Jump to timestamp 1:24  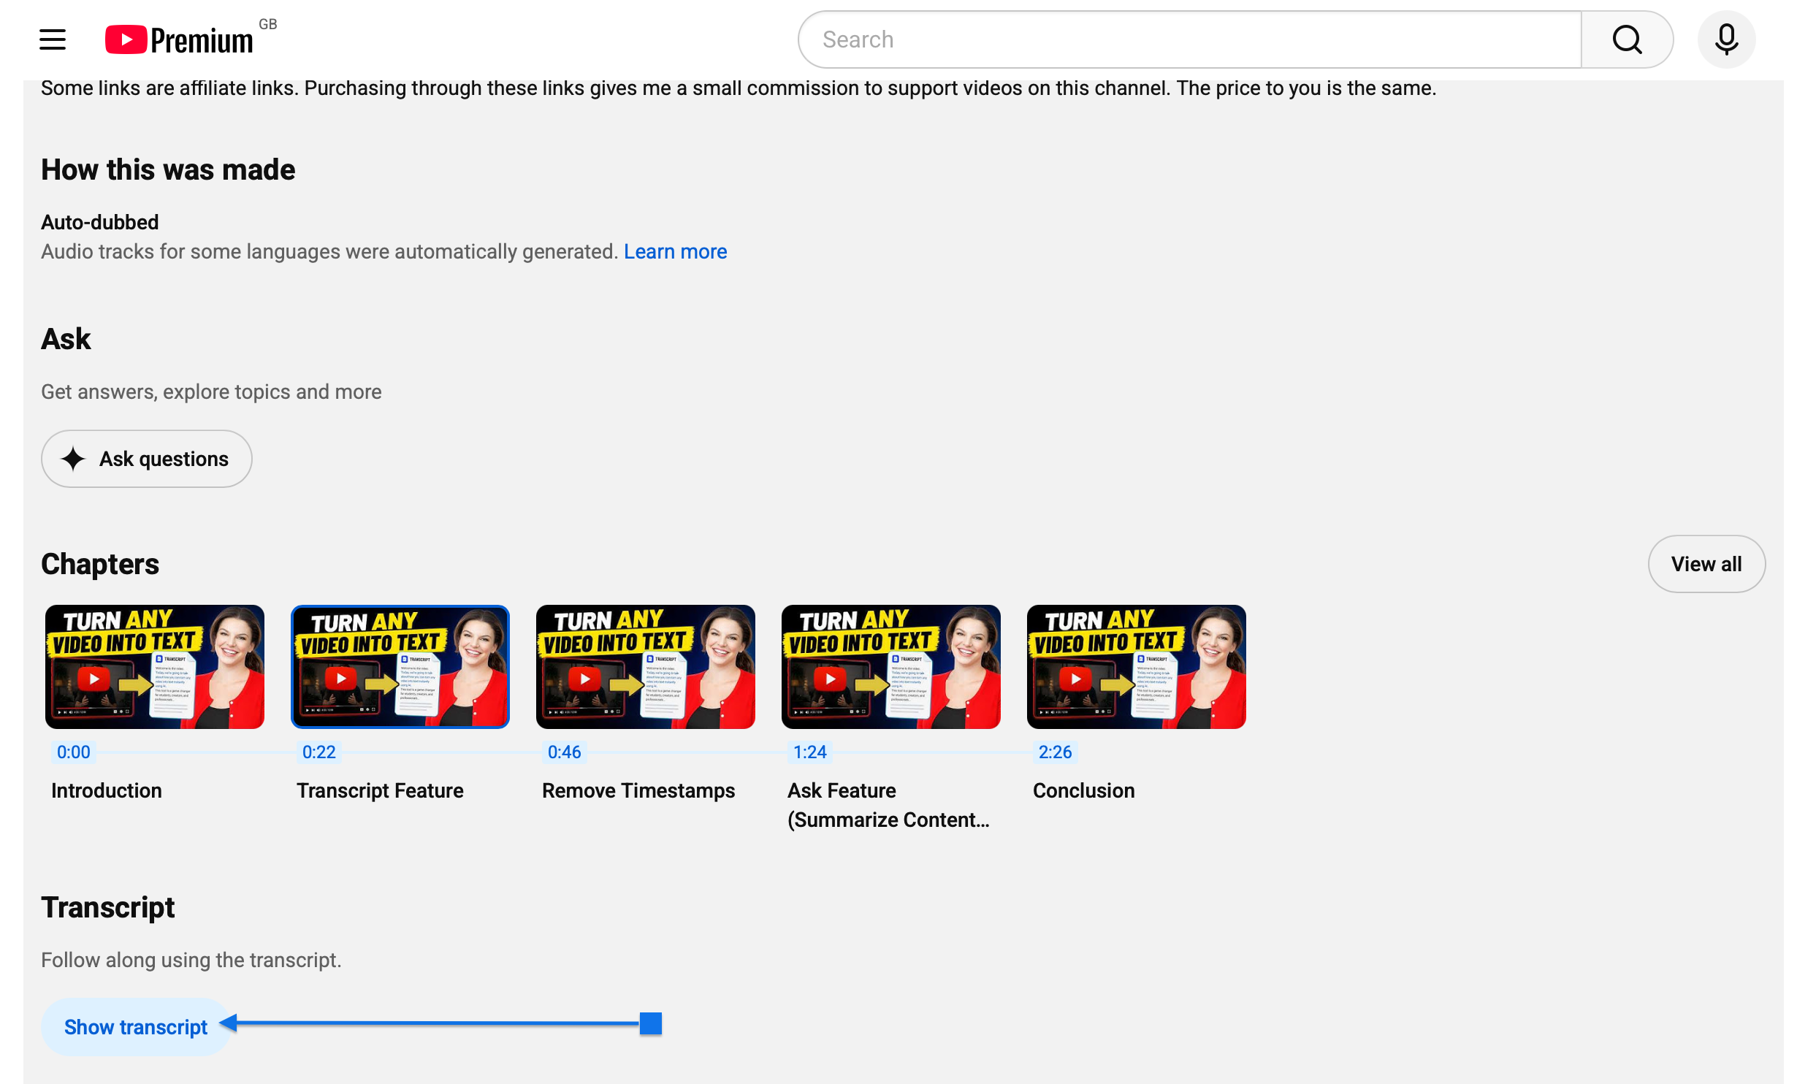pyautogui.click(x=810, y=752)
